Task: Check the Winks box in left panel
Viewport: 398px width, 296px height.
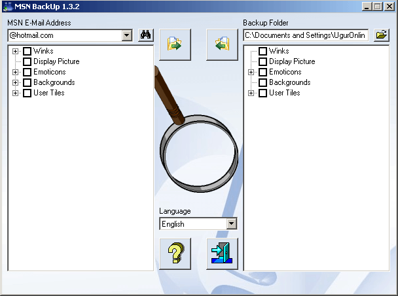Action: click(x=27, y=51)
